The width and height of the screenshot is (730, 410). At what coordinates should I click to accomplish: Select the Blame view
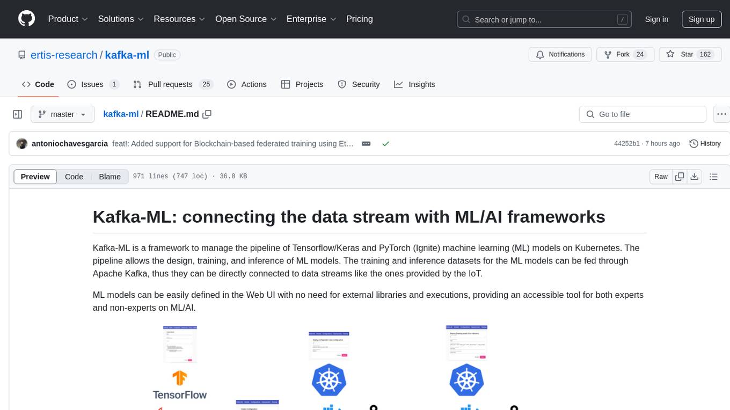[x=110, y=177]
